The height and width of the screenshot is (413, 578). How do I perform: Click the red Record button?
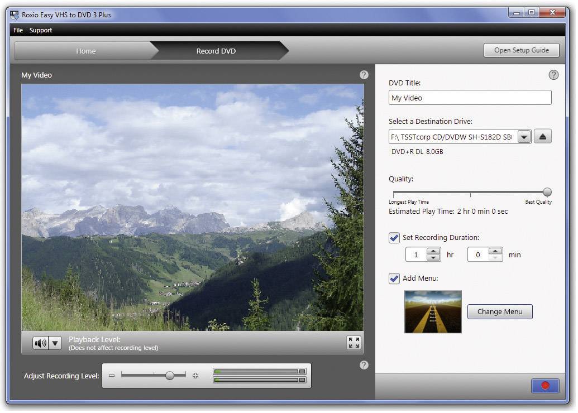(544, 386)
